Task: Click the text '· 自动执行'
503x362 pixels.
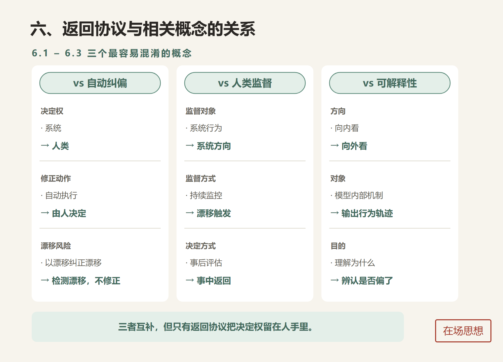Action: (59, 196)
